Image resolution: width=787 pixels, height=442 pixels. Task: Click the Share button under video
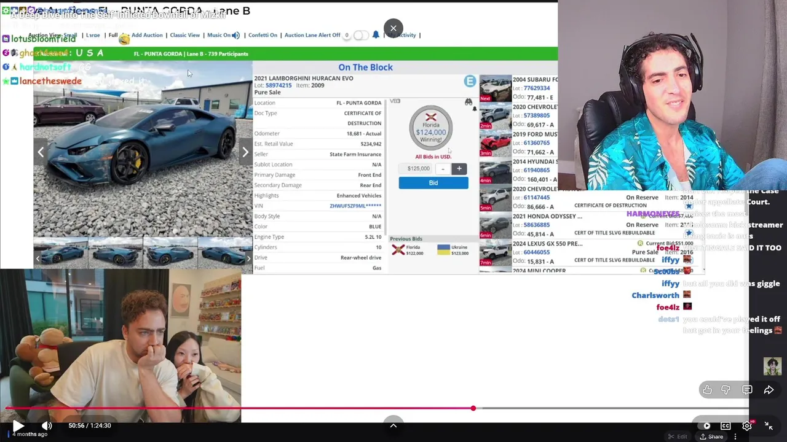click(711, 436)
